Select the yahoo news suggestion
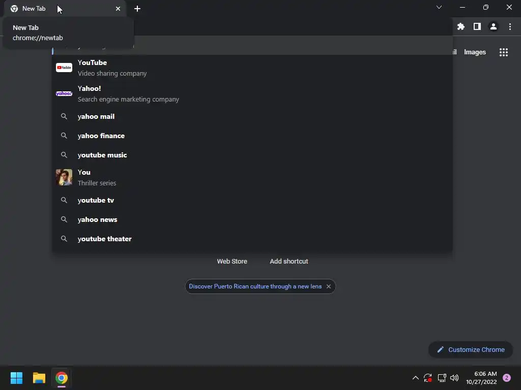521x390 pixels. (x=252, y=219)
